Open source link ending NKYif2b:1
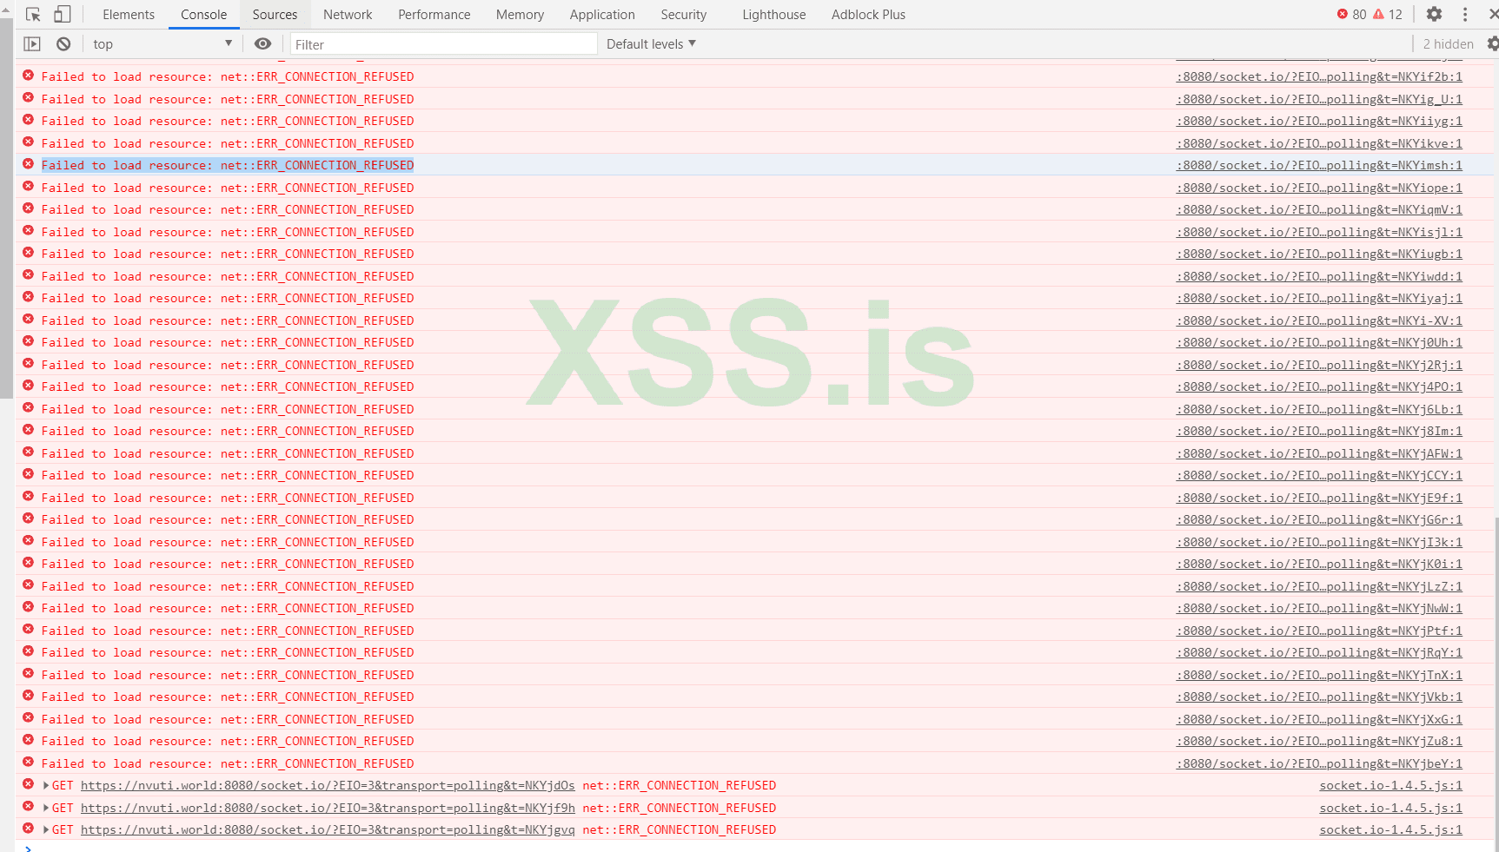Image resolution: width=1499 pixels, height=852 pixels. point(1319,76)
